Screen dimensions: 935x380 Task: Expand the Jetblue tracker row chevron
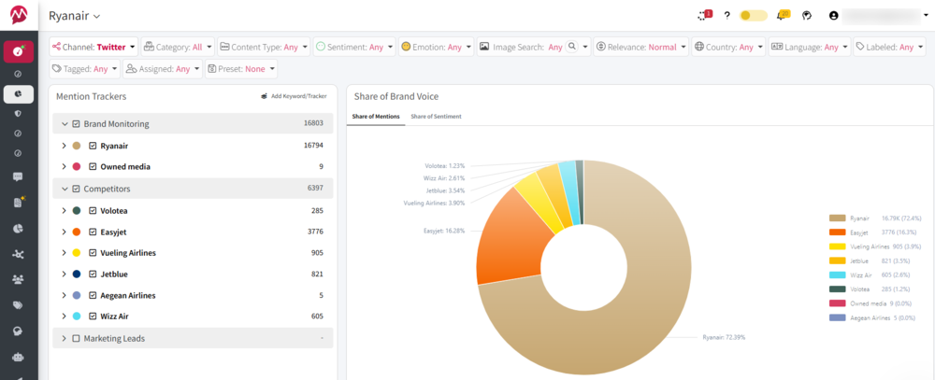[x=64, y=274]
